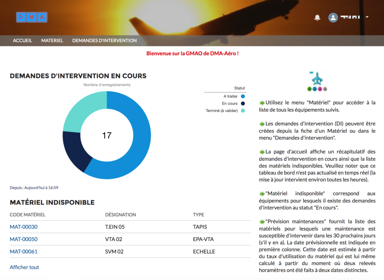Open material MAT-00030
The width and height of the screenshot is (384, 280).
pos(24,227)
